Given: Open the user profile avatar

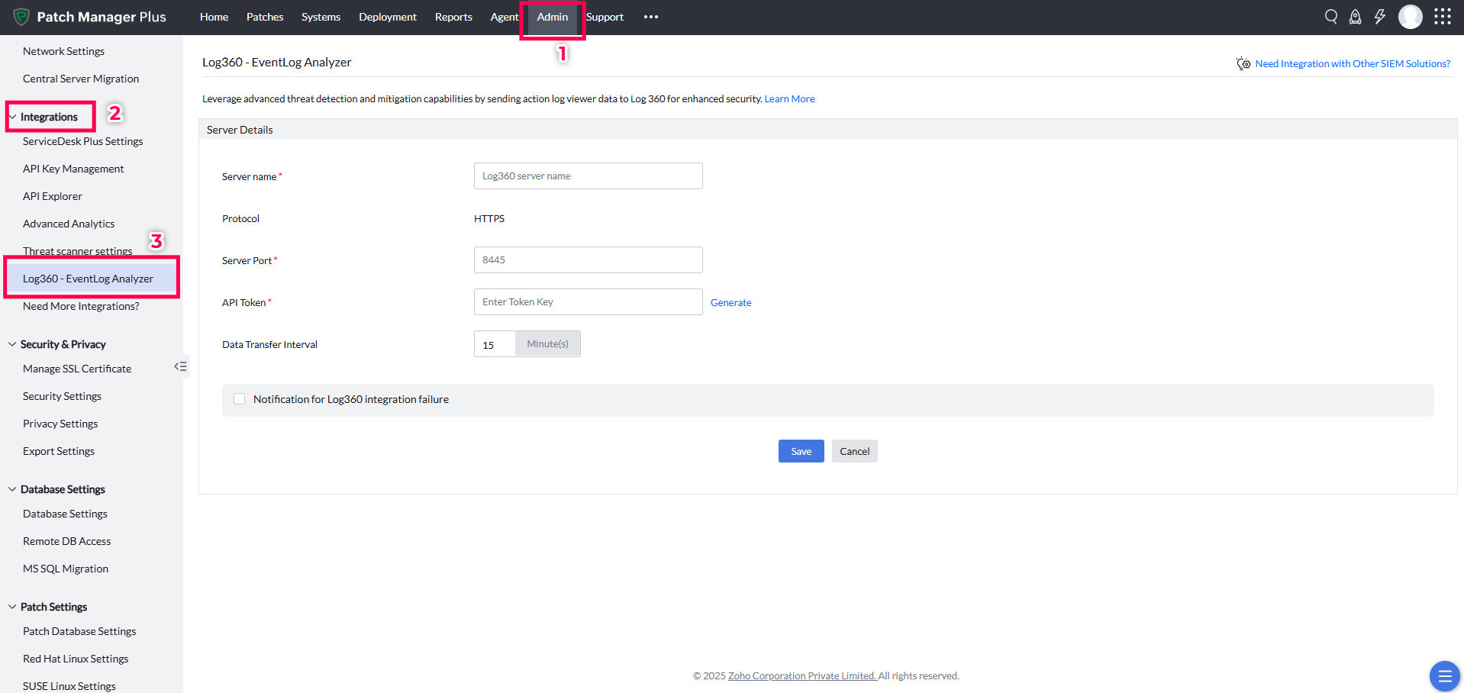Looking at the screenshot, I should (1411, 17).
